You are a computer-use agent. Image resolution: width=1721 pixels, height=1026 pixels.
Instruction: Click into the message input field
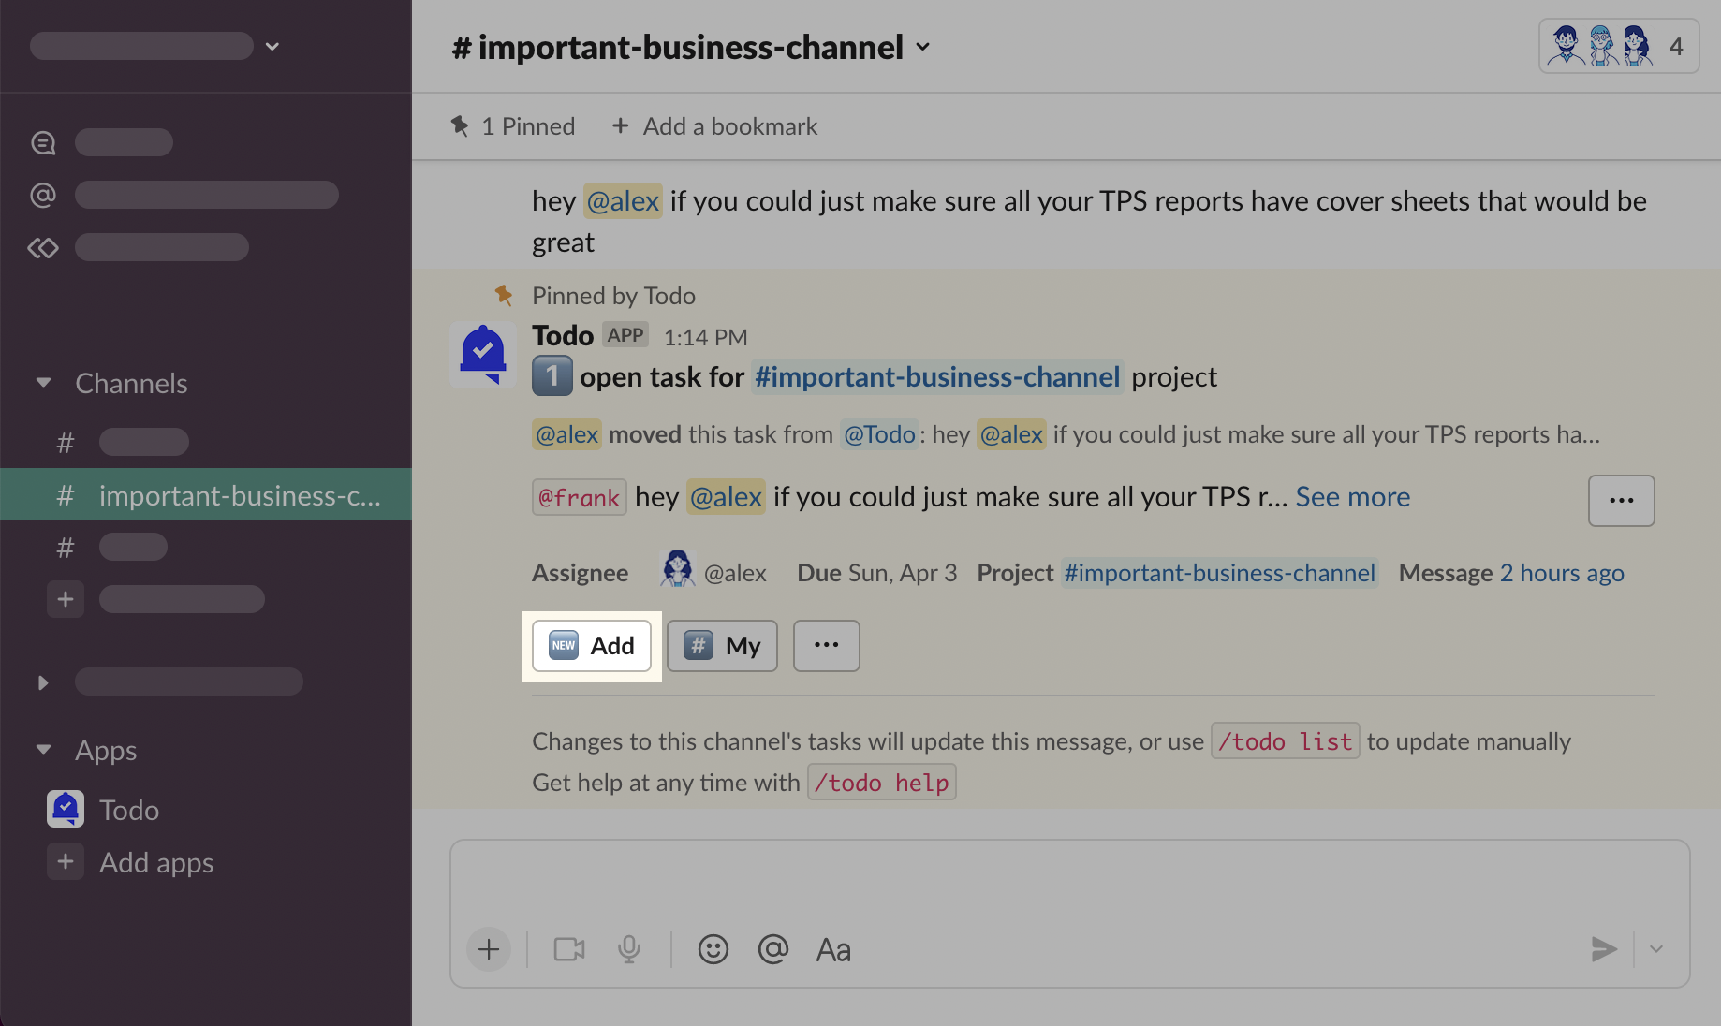click(x=1068, y=885)
